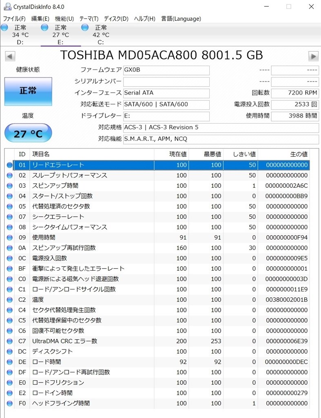This screenshot has width=321, height=418.
Task: Click the ドライブレター field E:
Action: tap(166, 116)
